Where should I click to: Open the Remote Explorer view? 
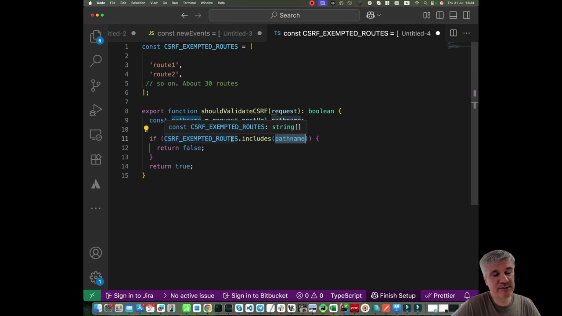(x=96, y=135)
